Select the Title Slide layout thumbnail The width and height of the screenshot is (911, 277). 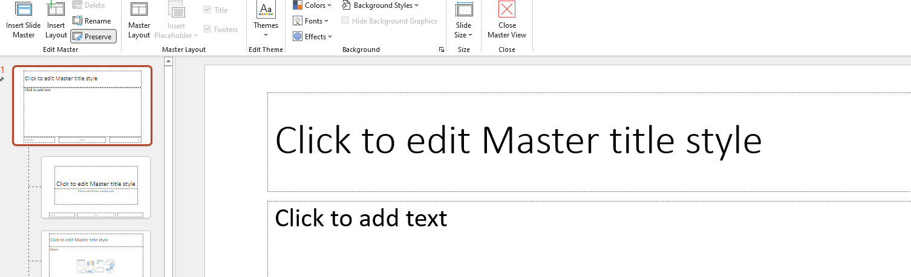point(96,188)
